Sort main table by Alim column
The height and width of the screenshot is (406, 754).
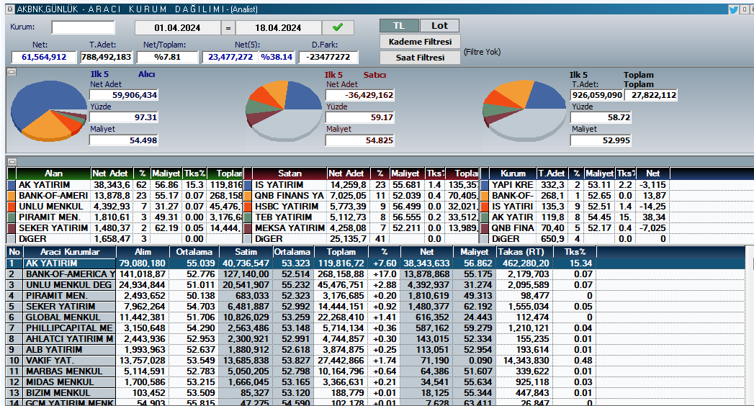click(143, 252)
